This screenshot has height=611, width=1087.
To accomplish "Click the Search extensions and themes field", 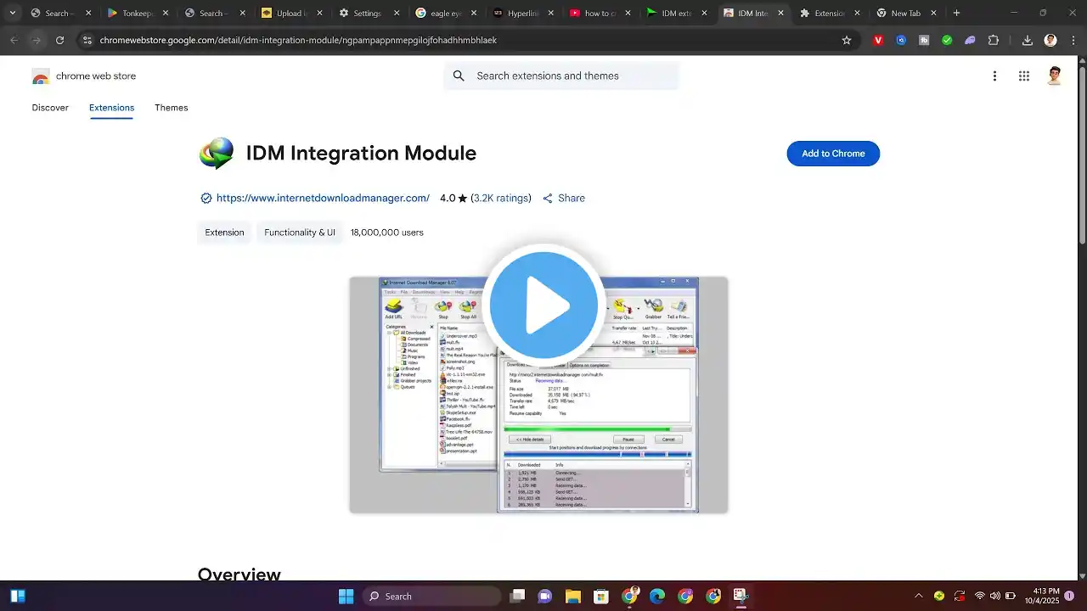I will tap(561, 76).
